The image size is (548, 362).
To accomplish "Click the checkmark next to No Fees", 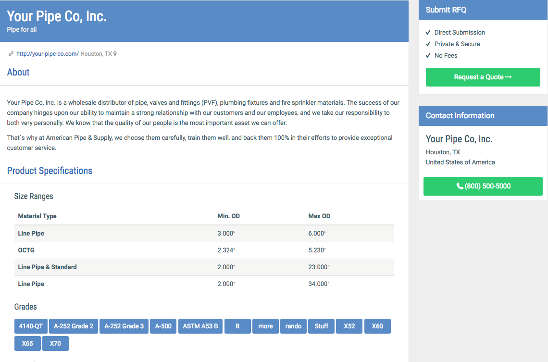I will [x=428, y=56].
